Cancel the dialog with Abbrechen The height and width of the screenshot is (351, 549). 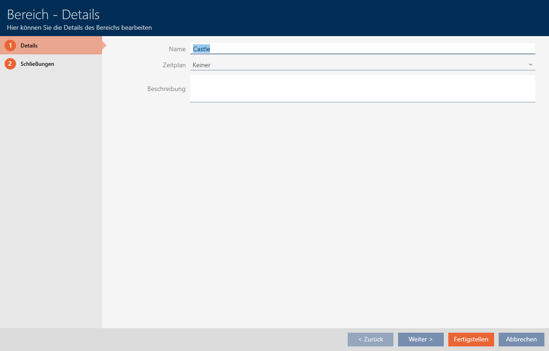click(x=521, y=339)
